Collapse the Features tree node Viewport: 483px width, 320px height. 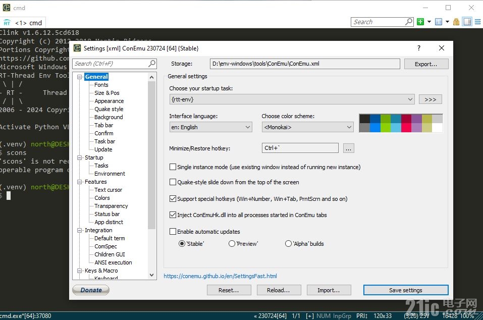(79, 182)
